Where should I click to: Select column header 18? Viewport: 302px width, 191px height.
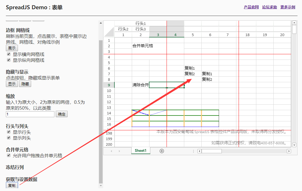(x=247, y=35)
